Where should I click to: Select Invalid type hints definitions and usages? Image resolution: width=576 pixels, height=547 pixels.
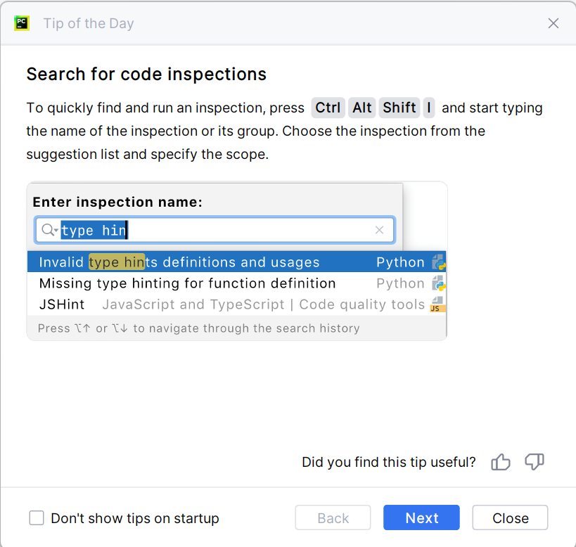coord(179,262)
